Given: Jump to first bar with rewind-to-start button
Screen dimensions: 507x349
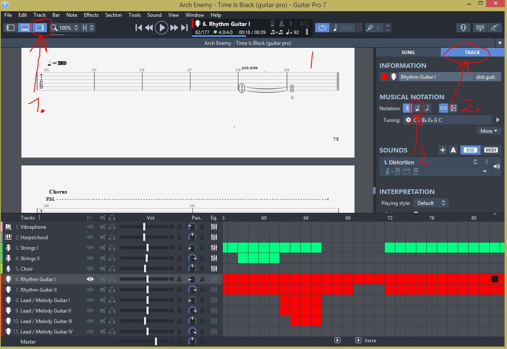Looking at the screenshot, I should [x=139, y=28].
